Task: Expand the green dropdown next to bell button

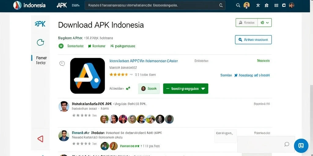Action: coord(265,23)
